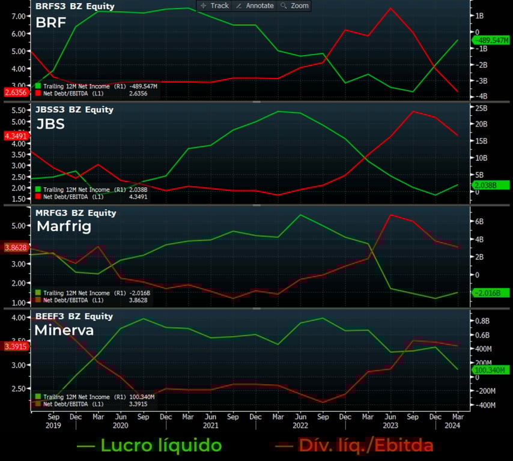
Task: Click the 2024 year label on the time axis
Action: [452, 426]
